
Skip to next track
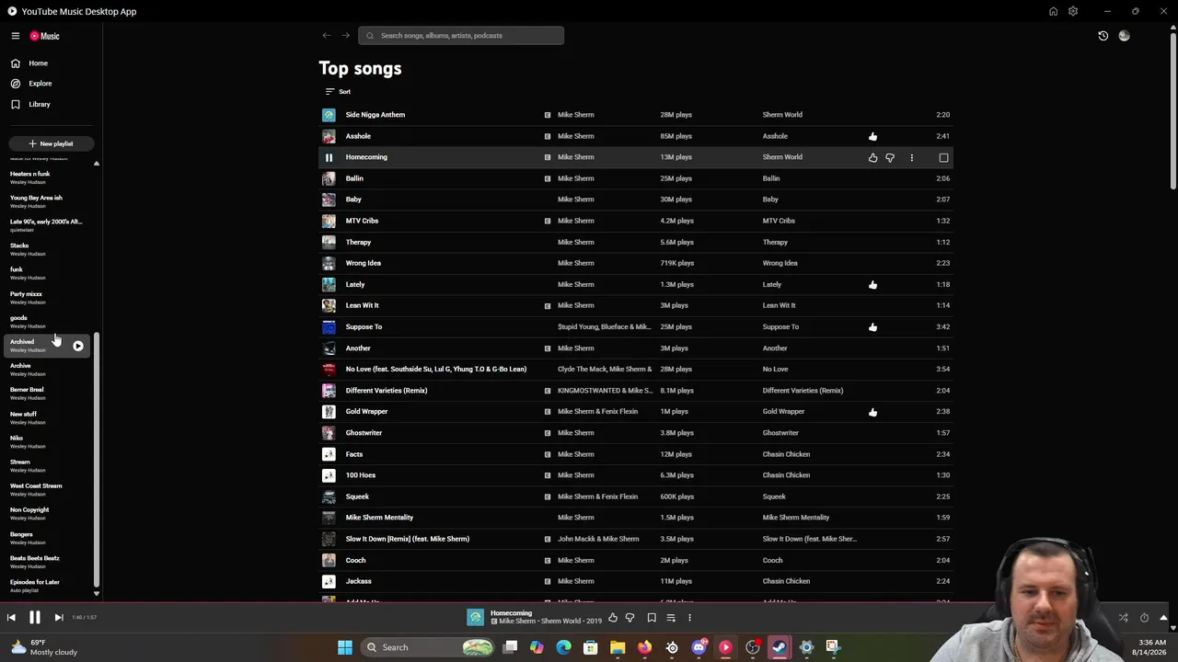point(58,618)
